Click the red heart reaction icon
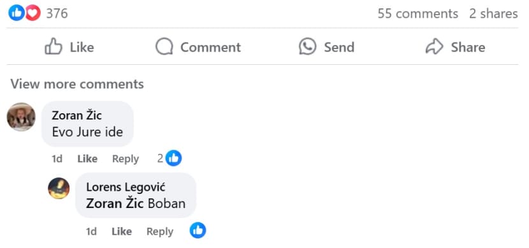The width and height of the screenshot is (529, 248). click(33, 13)
